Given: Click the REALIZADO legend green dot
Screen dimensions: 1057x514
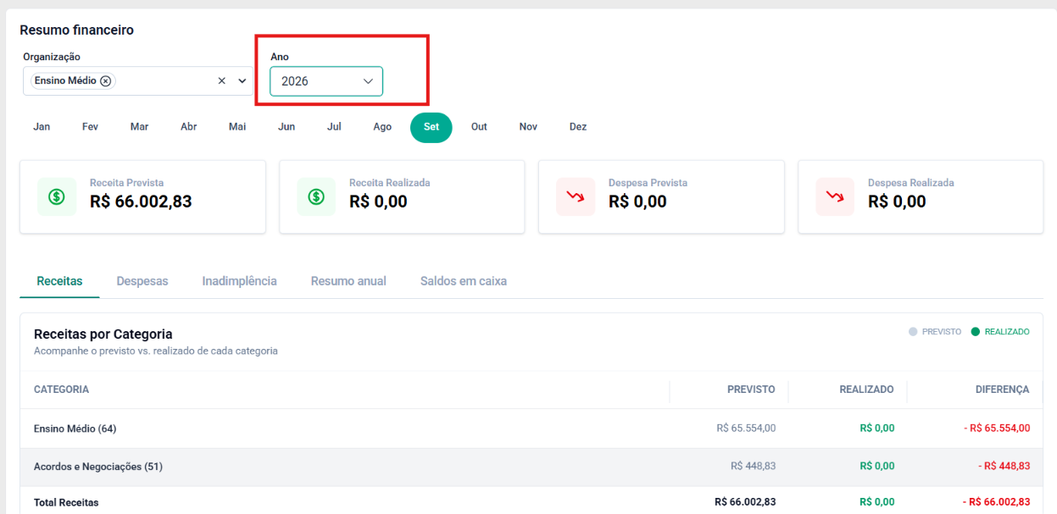Looking at the screenshot, I should tap(976, 332).
